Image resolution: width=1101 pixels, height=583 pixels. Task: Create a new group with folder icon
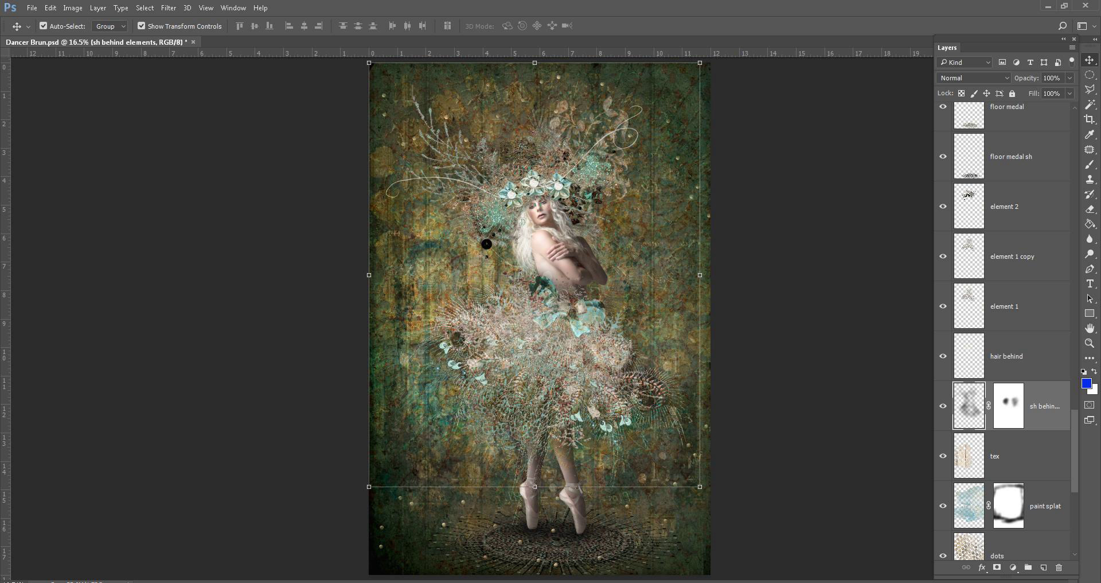[x=1028, y=568]
